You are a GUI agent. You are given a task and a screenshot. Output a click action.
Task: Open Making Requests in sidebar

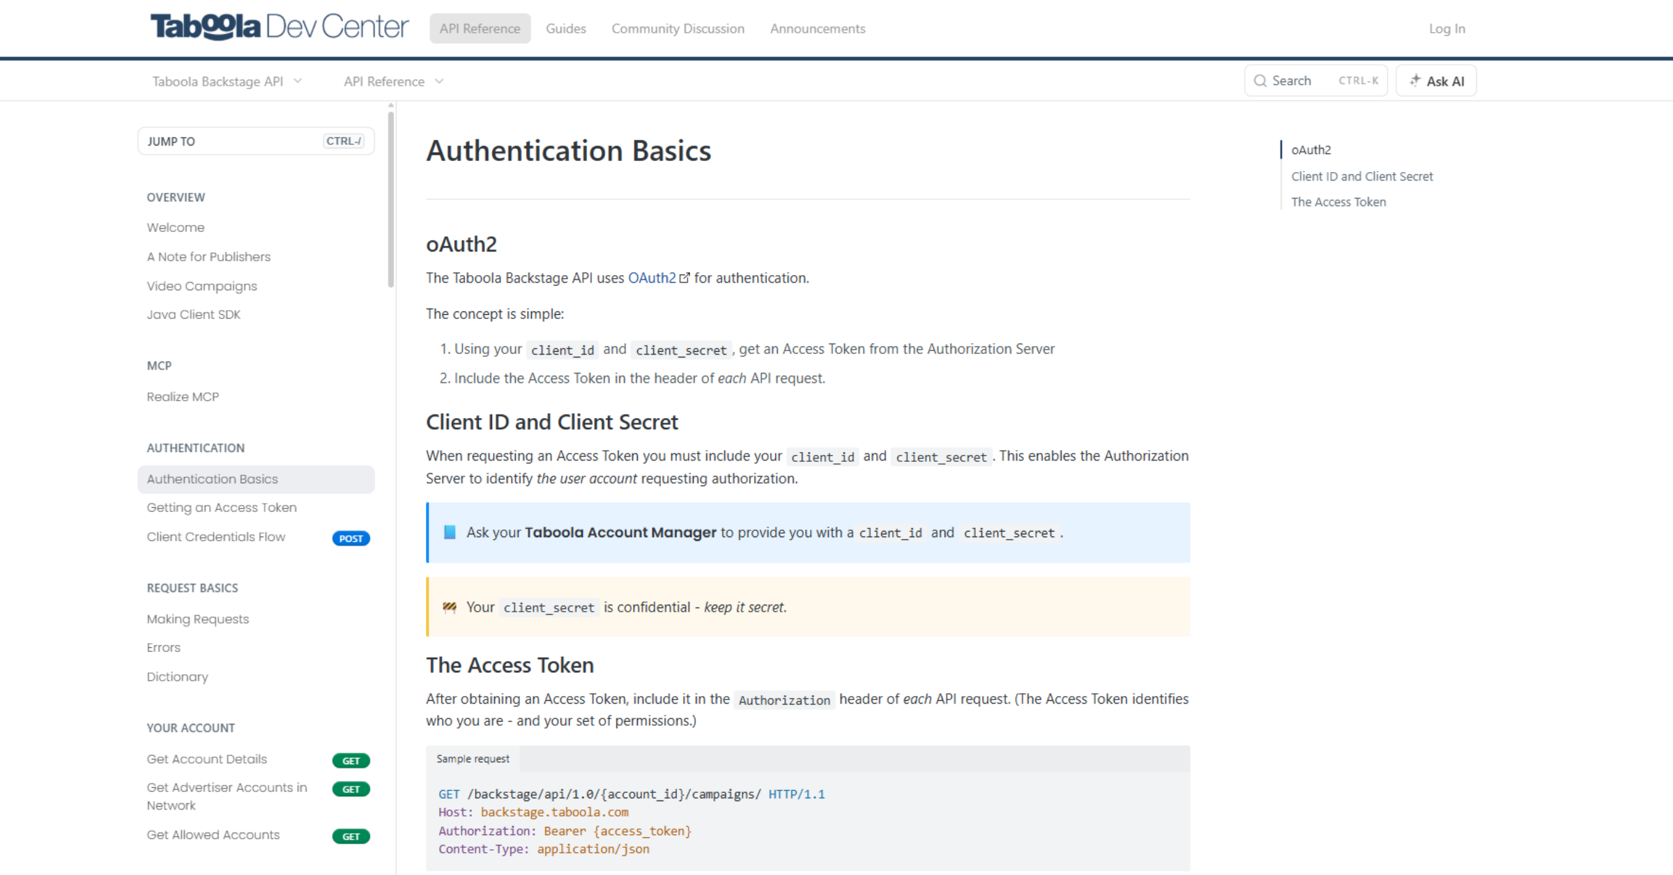tap(197, 619)
